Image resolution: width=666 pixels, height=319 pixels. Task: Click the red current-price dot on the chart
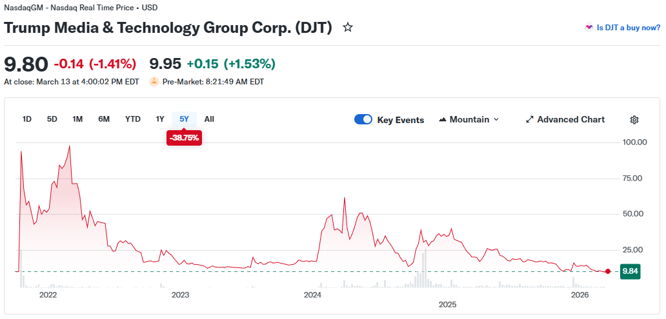(608, 271)
